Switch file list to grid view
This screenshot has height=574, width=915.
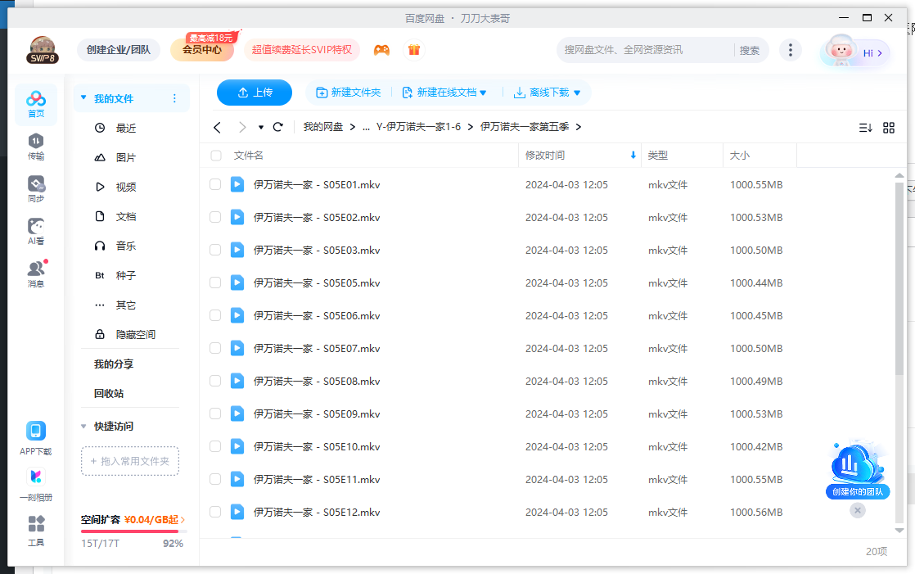889,128
